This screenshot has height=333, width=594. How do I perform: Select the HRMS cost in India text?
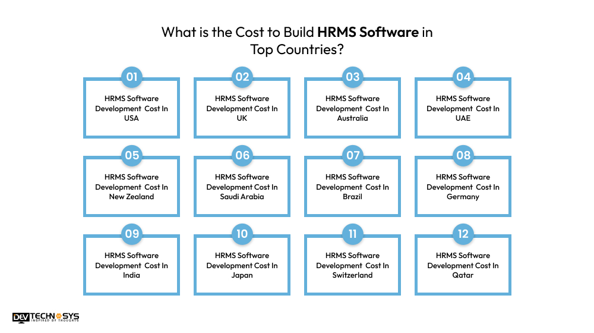pos(131,265)
